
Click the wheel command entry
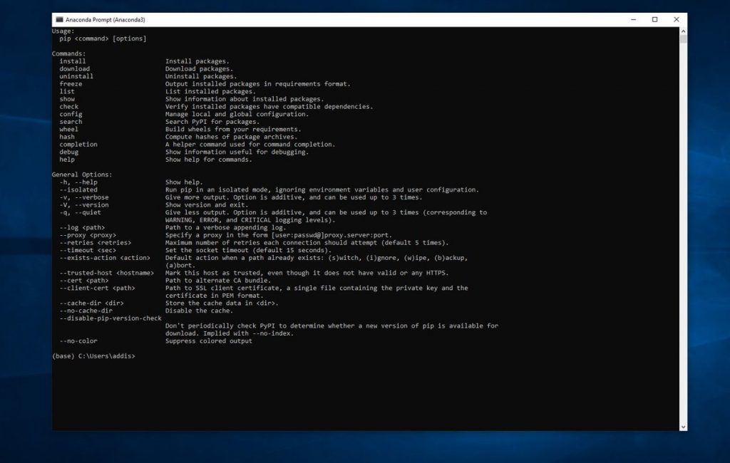click(68, 129)
